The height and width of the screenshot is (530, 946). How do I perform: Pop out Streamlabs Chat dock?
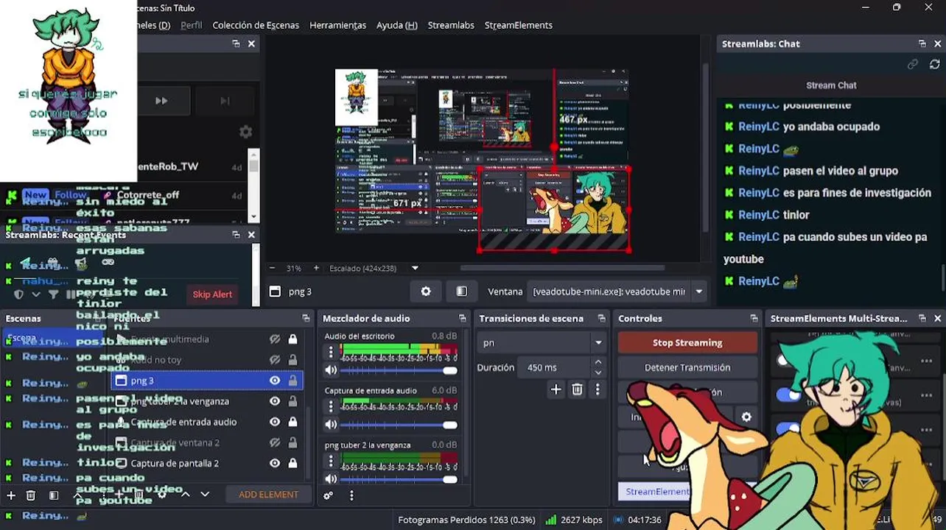point(922,43)
